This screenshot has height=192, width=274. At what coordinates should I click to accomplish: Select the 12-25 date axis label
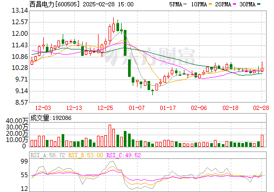coord(105,108)
